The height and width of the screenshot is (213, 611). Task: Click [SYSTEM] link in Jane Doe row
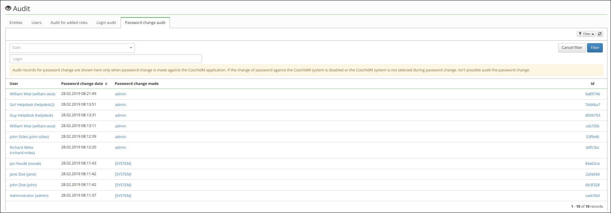pos(123,174)
